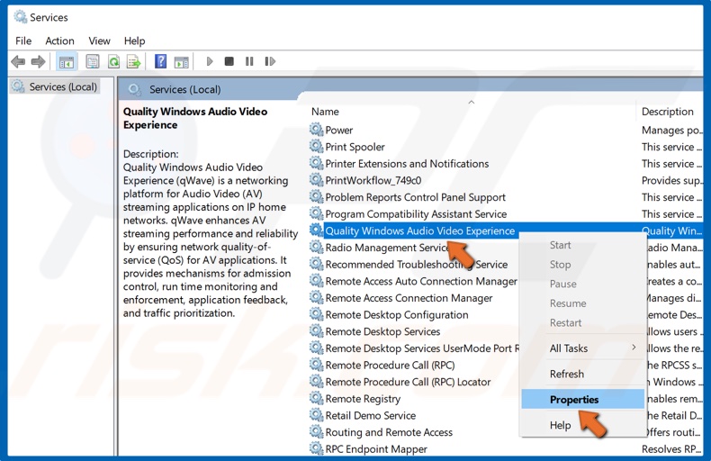This screenshot has height=461, width=711.
Task: Choose Refresh from the context menu
Action: pyautogui.click(x=567, y=375)
